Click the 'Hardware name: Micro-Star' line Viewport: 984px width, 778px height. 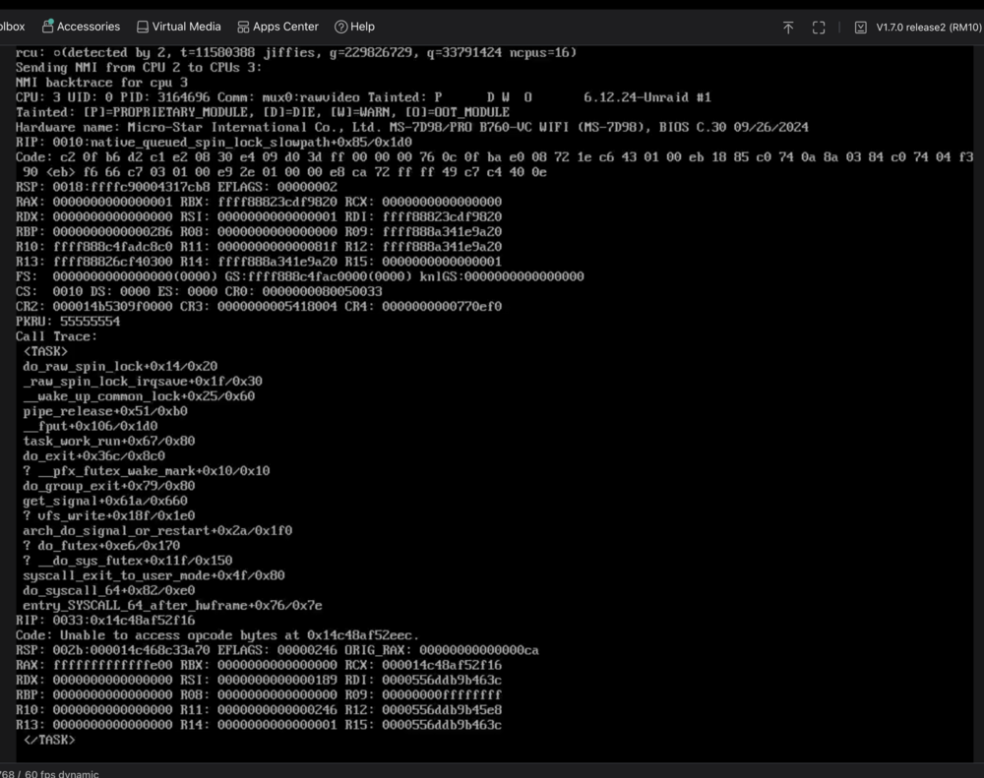tap(411, 127)
